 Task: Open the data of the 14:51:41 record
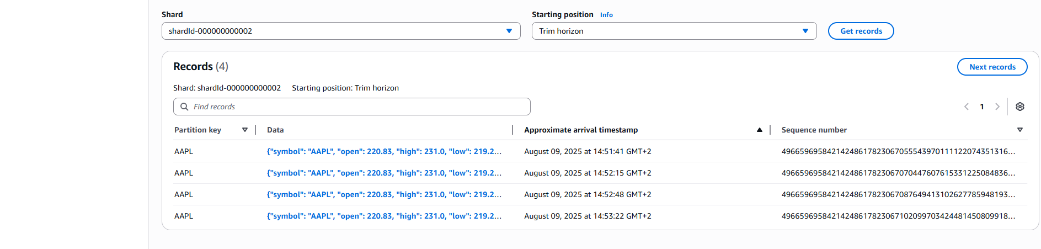pos(384,151)
